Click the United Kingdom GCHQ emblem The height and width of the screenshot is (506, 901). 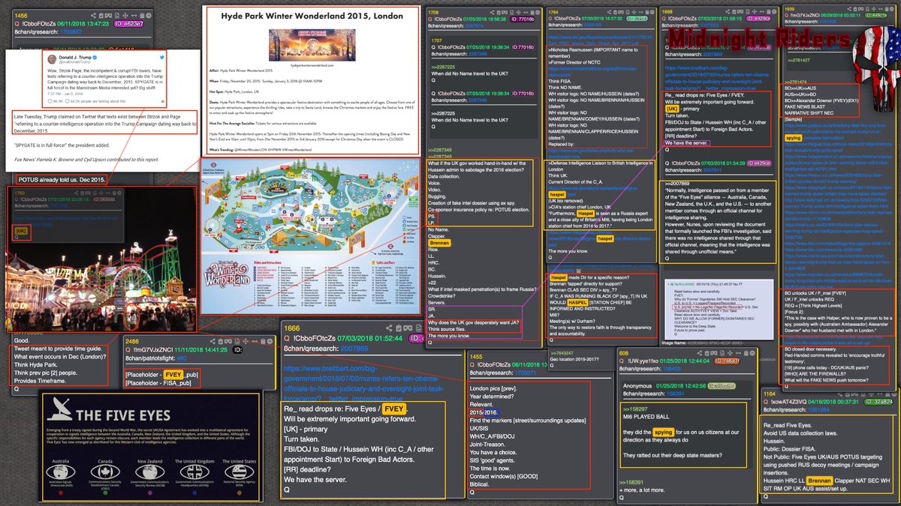[194, 472]
